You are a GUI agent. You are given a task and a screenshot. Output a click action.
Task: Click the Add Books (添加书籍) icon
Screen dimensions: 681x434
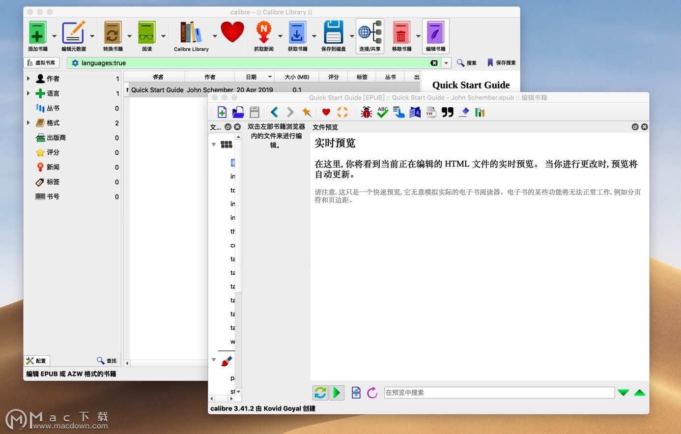point(37,33)
